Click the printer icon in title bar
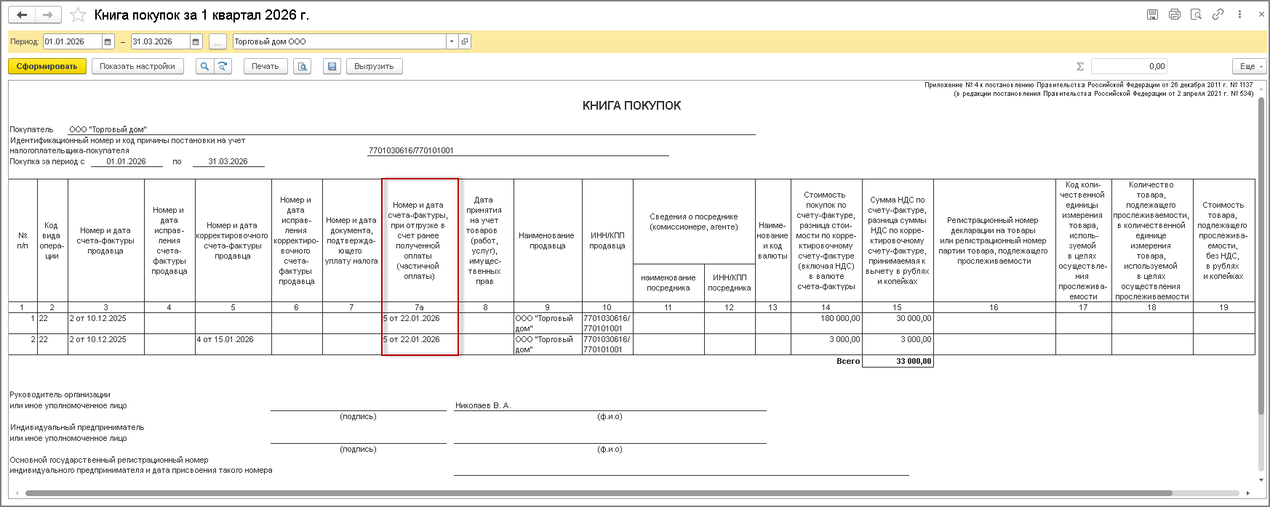Image resolution: width=1270 pixels, height=507 pixels. click(1174, 15)
